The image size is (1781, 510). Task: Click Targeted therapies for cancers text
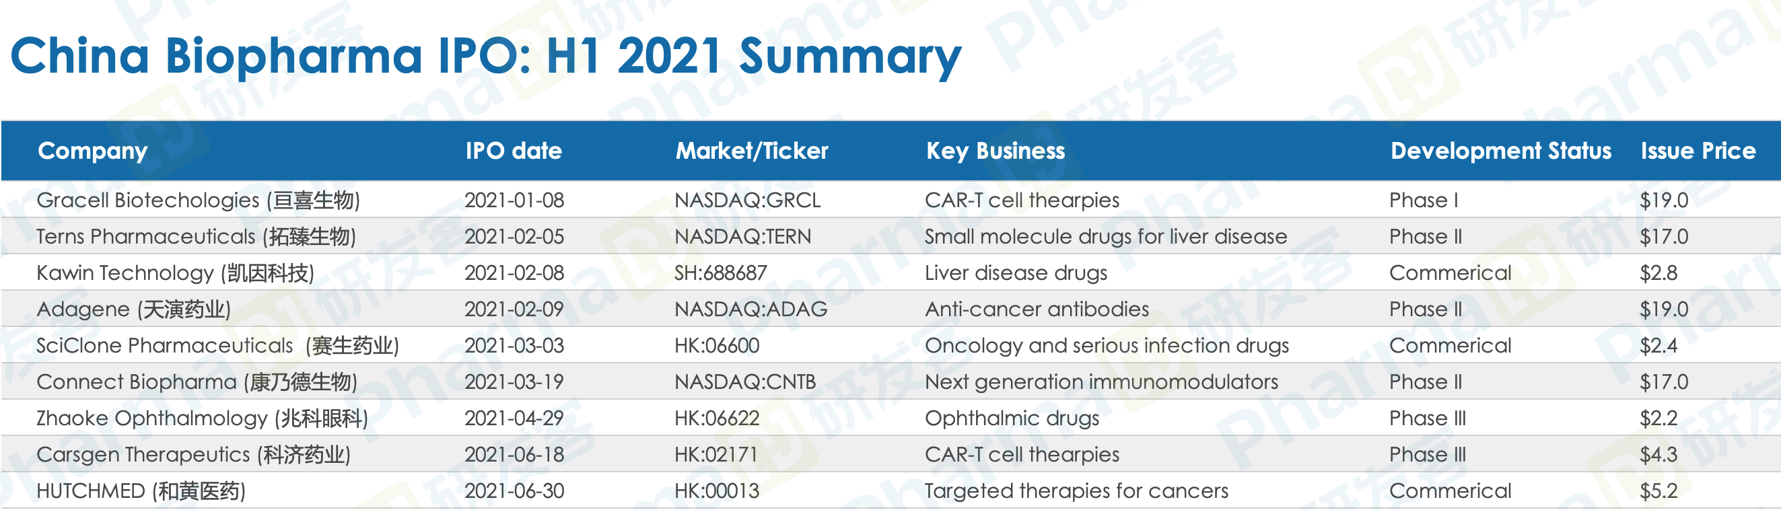[1076, 491]
